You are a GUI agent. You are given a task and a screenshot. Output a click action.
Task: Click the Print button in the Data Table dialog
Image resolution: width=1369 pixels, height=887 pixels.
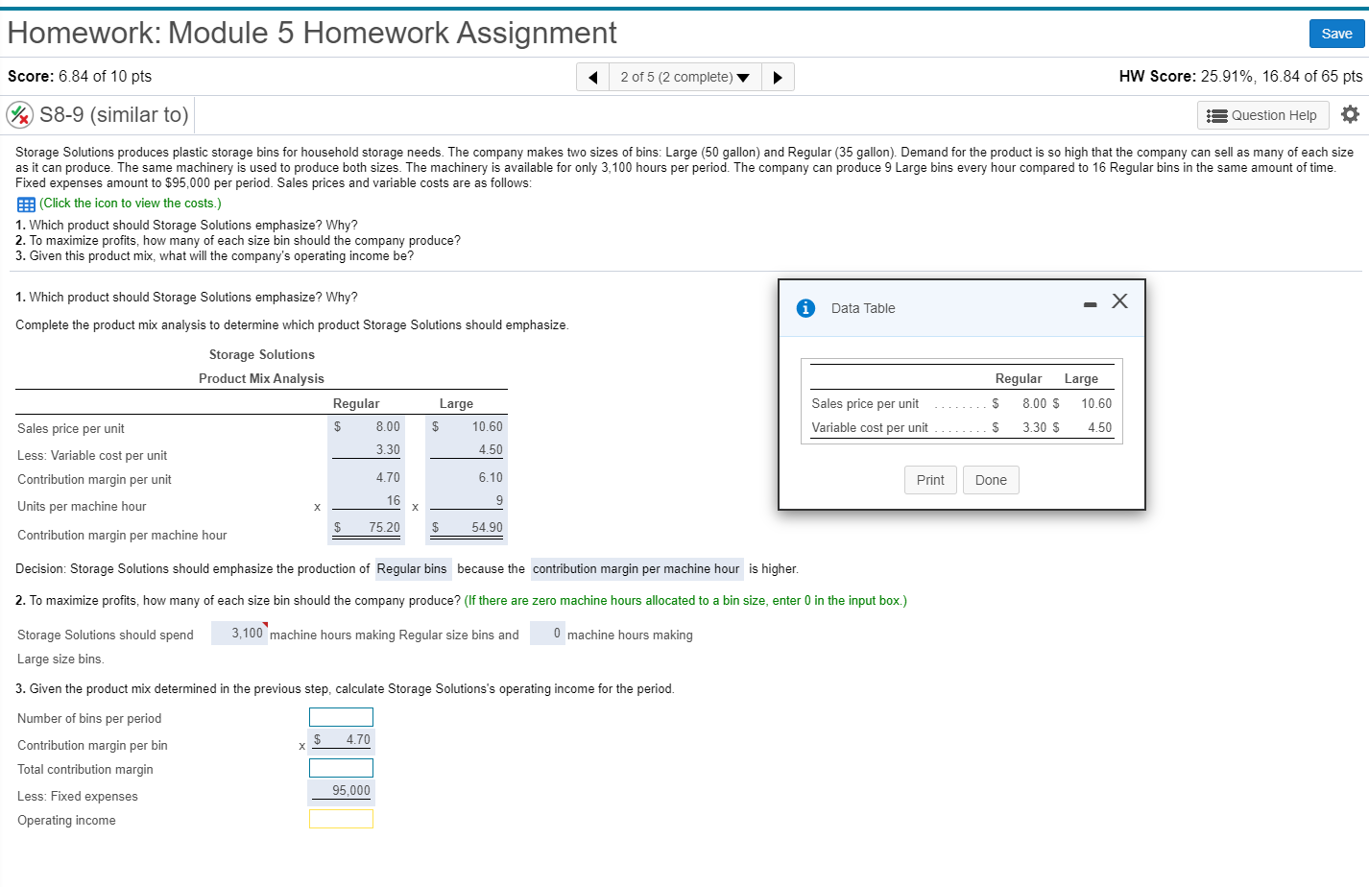[929, 480]
